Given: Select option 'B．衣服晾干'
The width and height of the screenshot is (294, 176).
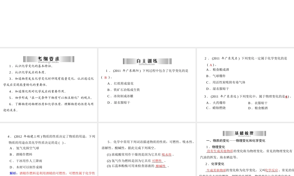Looking at the screenshot, I should coord(258,103).
